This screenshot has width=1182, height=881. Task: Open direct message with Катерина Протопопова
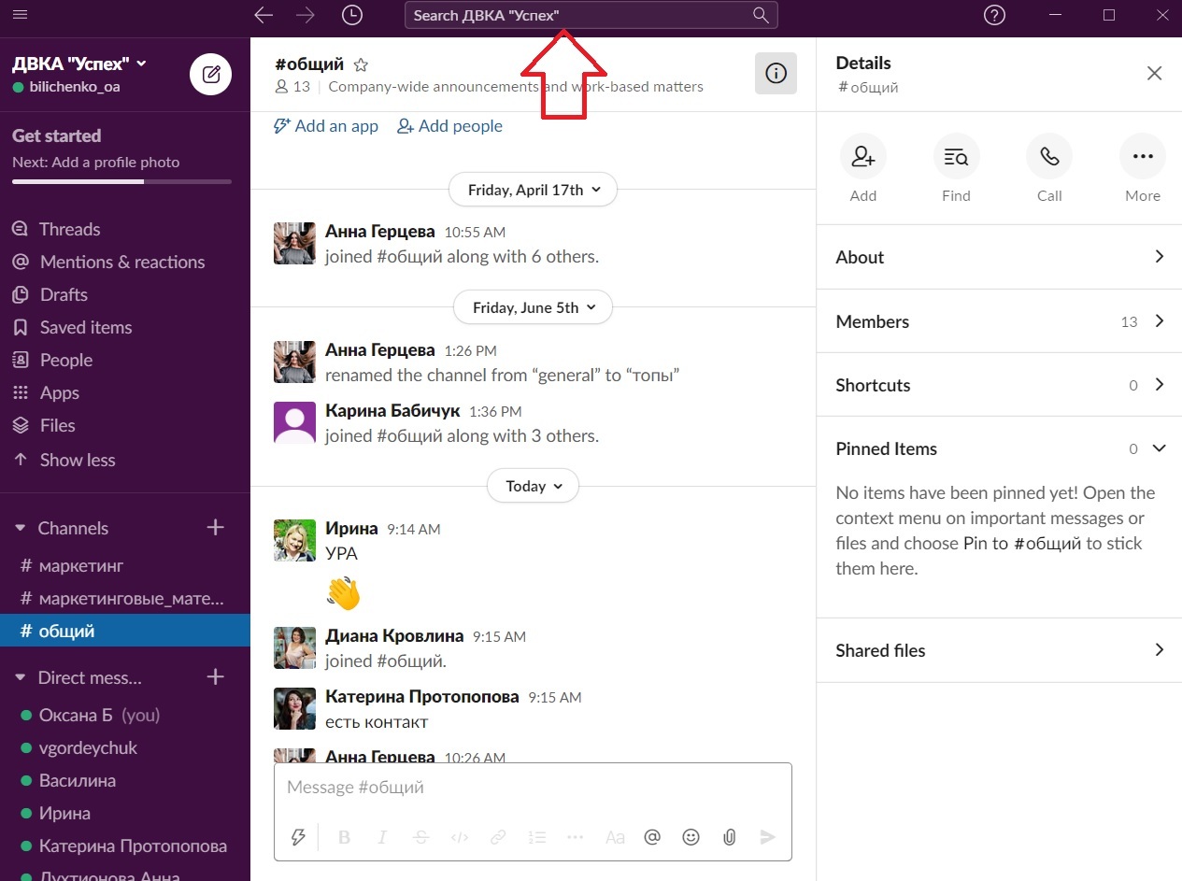pyautogui.click(x=125, y=845)
